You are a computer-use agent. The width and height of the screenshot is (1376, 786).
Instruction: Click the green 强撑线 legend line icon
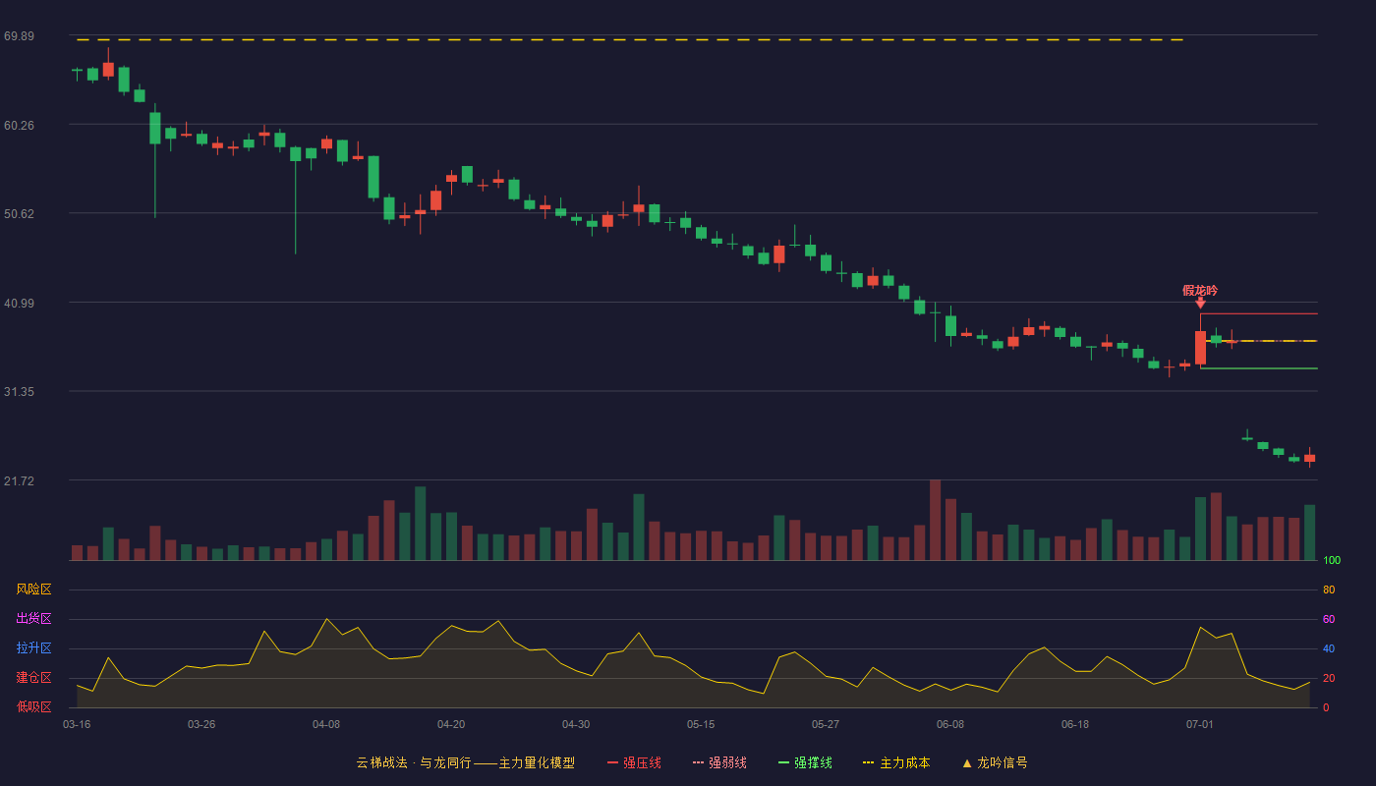(x=783, y=762)
